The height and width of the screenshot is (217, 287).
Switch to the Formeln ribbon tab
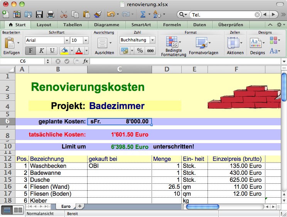tap(172, 25)
